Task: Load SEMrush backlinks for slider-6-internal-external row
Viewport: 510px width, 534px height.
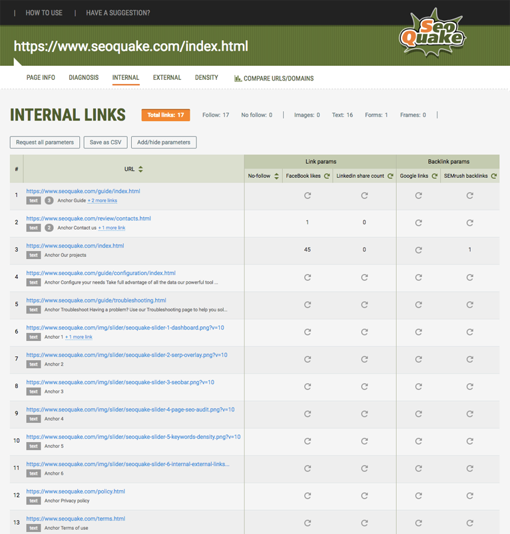Action: coord(470,468)
